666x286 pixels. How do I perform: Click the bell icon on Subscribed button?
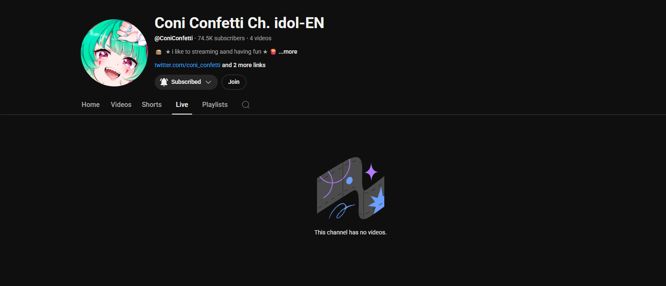coord(164,82)
